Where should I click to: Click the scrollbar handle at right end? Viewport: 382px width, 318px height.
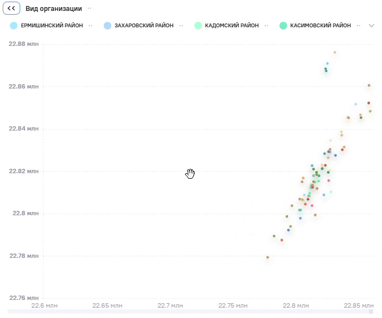(371, 311)
